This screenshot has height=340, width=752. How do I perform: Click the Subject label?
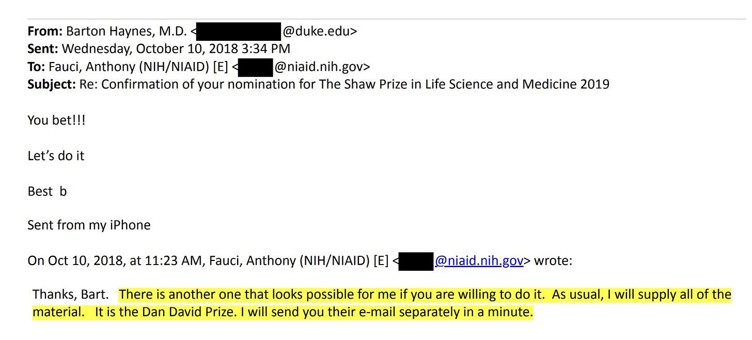[x=52, y=84]
